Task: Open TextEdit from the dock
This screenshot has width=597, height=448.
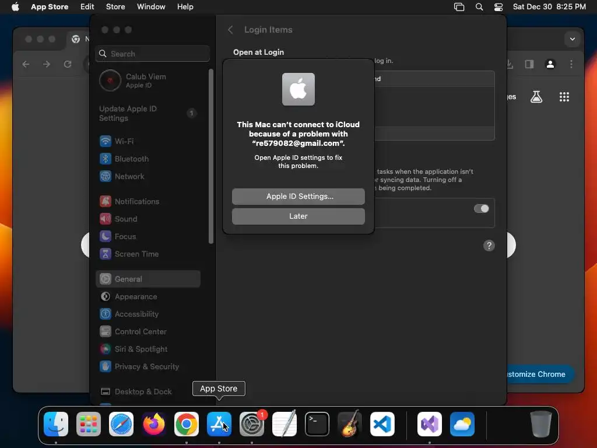Action: pos(285,424)
